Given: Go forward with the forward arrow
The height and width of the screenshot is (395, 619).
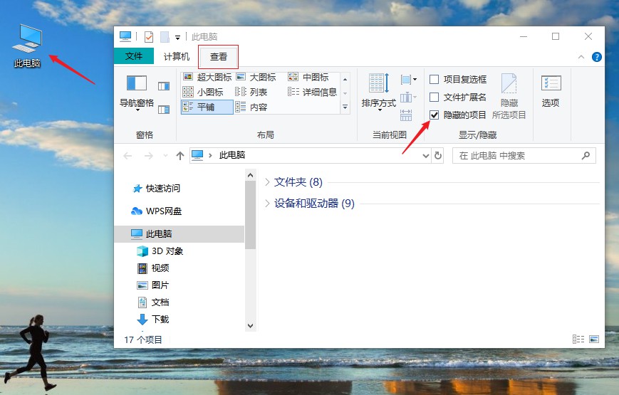Looking at the screenshot, I should [148, 156].
